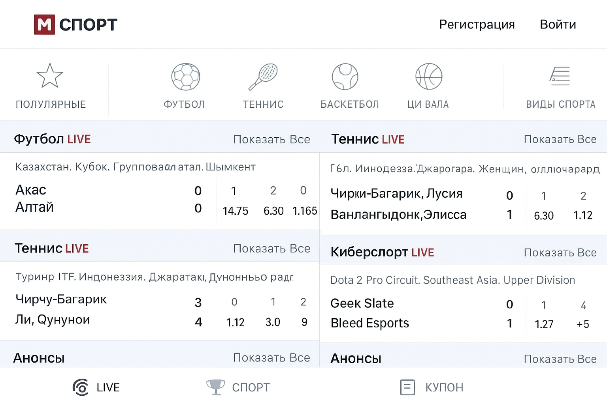Select the football ball icon

coord(185,77)
